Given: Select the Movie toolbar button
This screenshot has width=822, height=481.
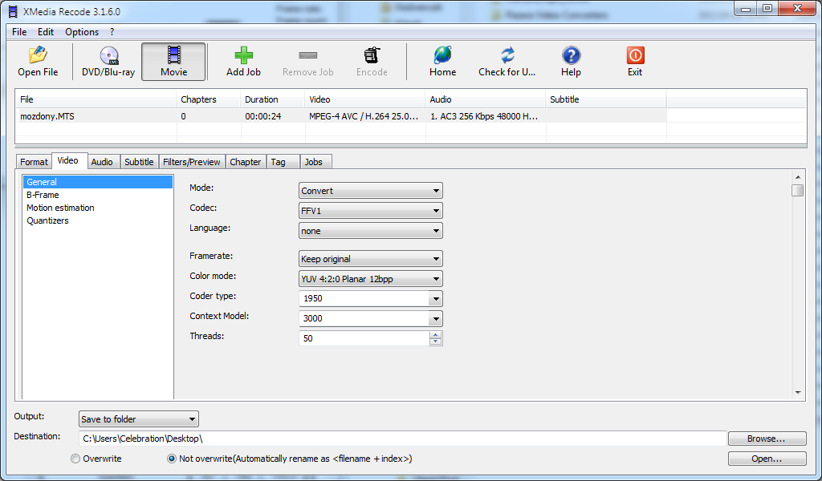Looking at the screenshot, I should click(x=173, y=61).
